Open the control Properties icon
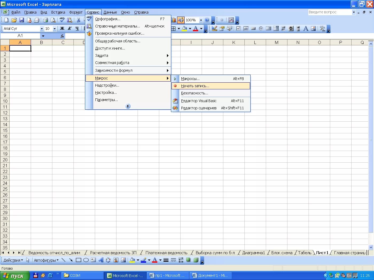This screenshot has height=280, width=374. 222,29
